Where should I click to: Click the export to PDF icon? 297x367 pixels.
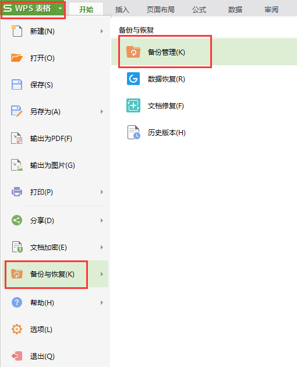[x=17, y=138]
